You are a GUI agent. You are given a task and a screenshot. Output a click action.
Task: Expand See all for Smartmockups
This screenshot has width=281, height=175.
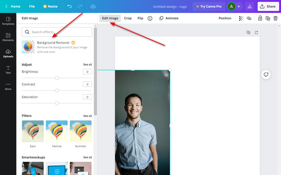point(87,157)
